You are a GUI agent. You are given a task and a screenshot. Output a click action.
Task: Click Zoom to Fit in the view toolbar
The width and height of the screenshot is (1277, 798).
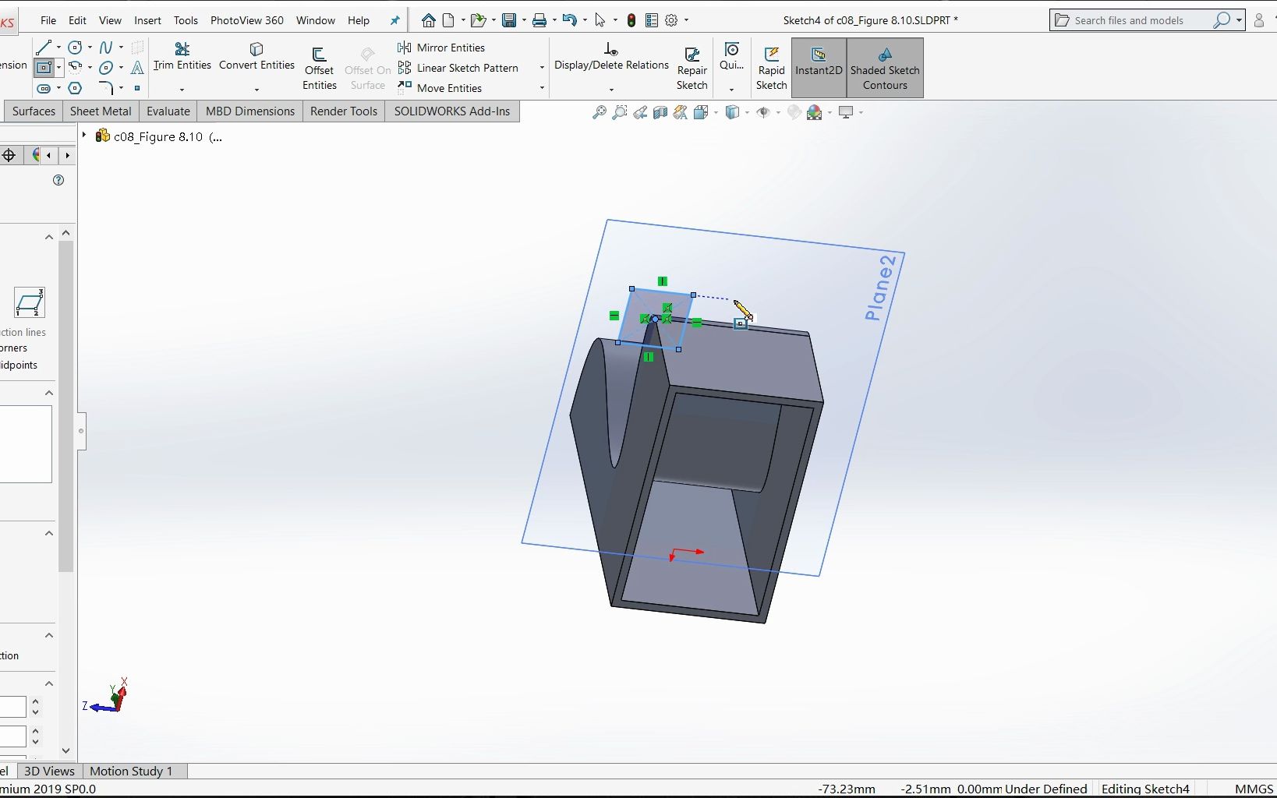[x=599, y=112]
